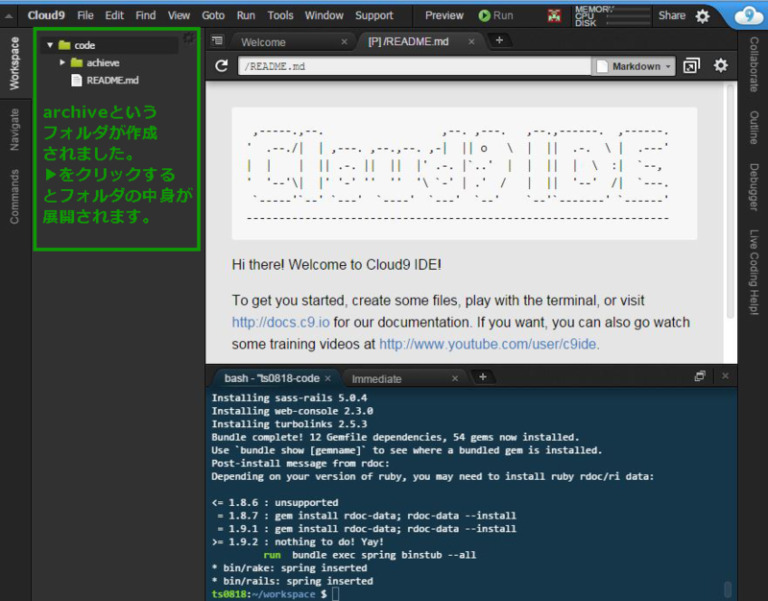Toggle the Navigate side panel
Image resolution: width=768 pixels, height=601 pixels.
pyautogui.click(x=14, y=130)
